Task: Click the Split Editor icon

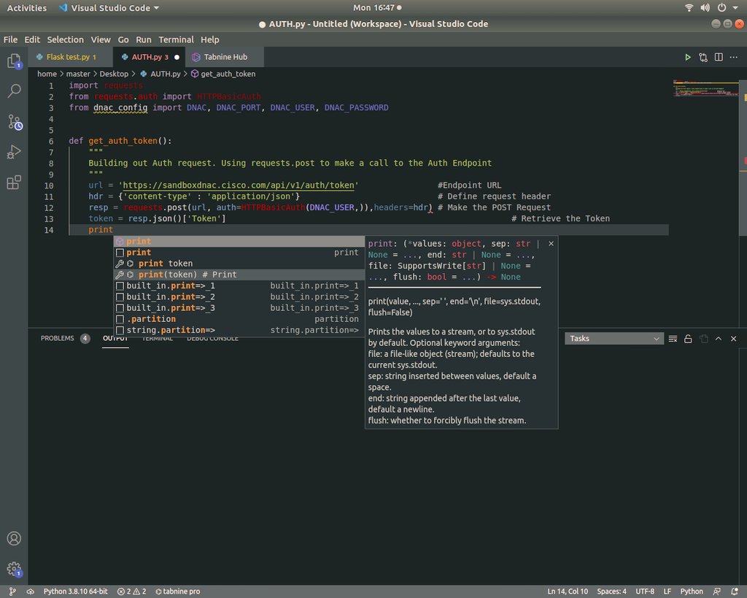Action: (x=719, y=56)
